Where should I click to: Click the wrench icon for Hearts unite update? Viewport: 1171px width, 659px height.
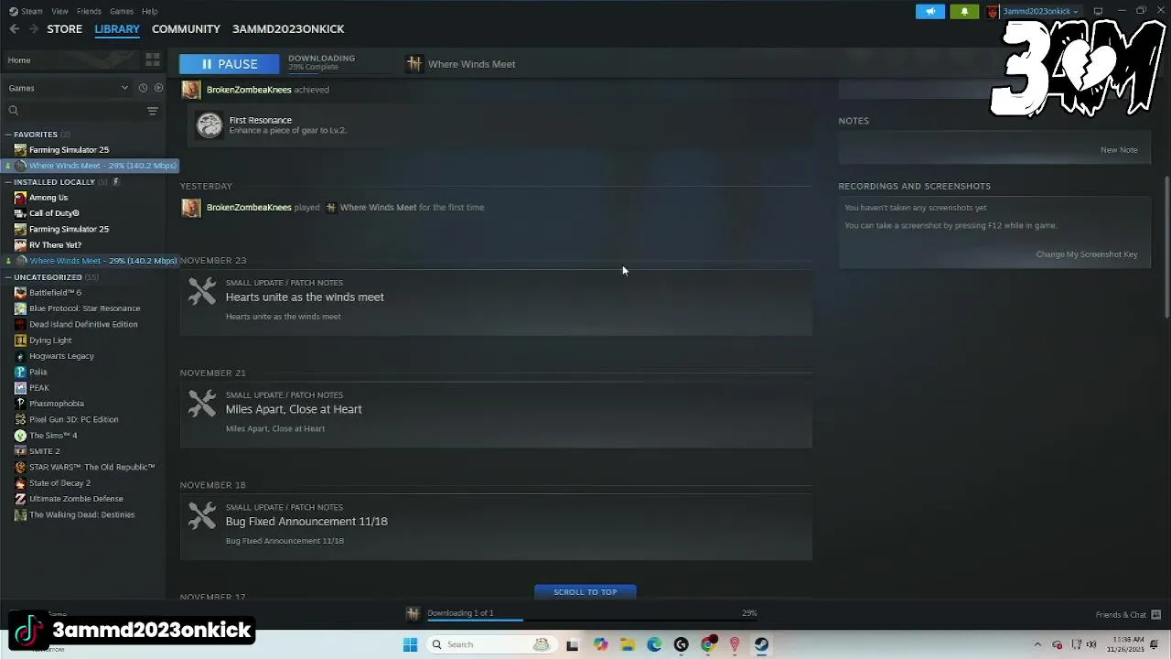201,291
